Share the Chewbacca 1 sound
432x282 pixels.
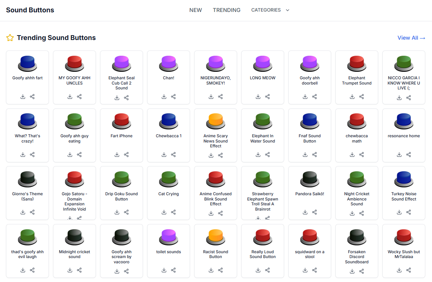pyautogui.click(x=173, y=154)
